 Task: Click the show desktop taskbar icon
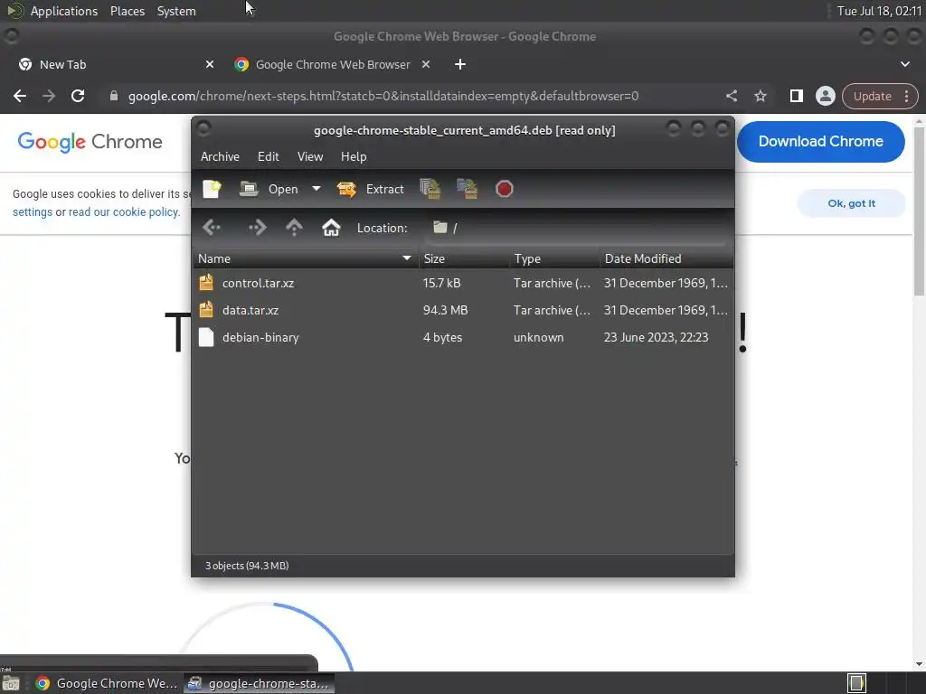11,683
